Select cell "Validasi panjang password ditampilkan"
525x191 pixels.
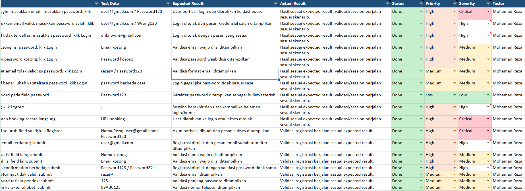pos(225,181)
